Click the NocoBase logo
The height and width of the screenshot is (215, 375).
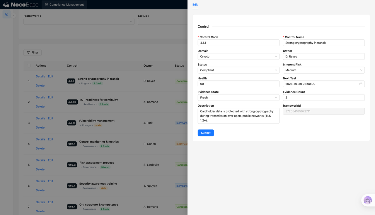[21, 5]
